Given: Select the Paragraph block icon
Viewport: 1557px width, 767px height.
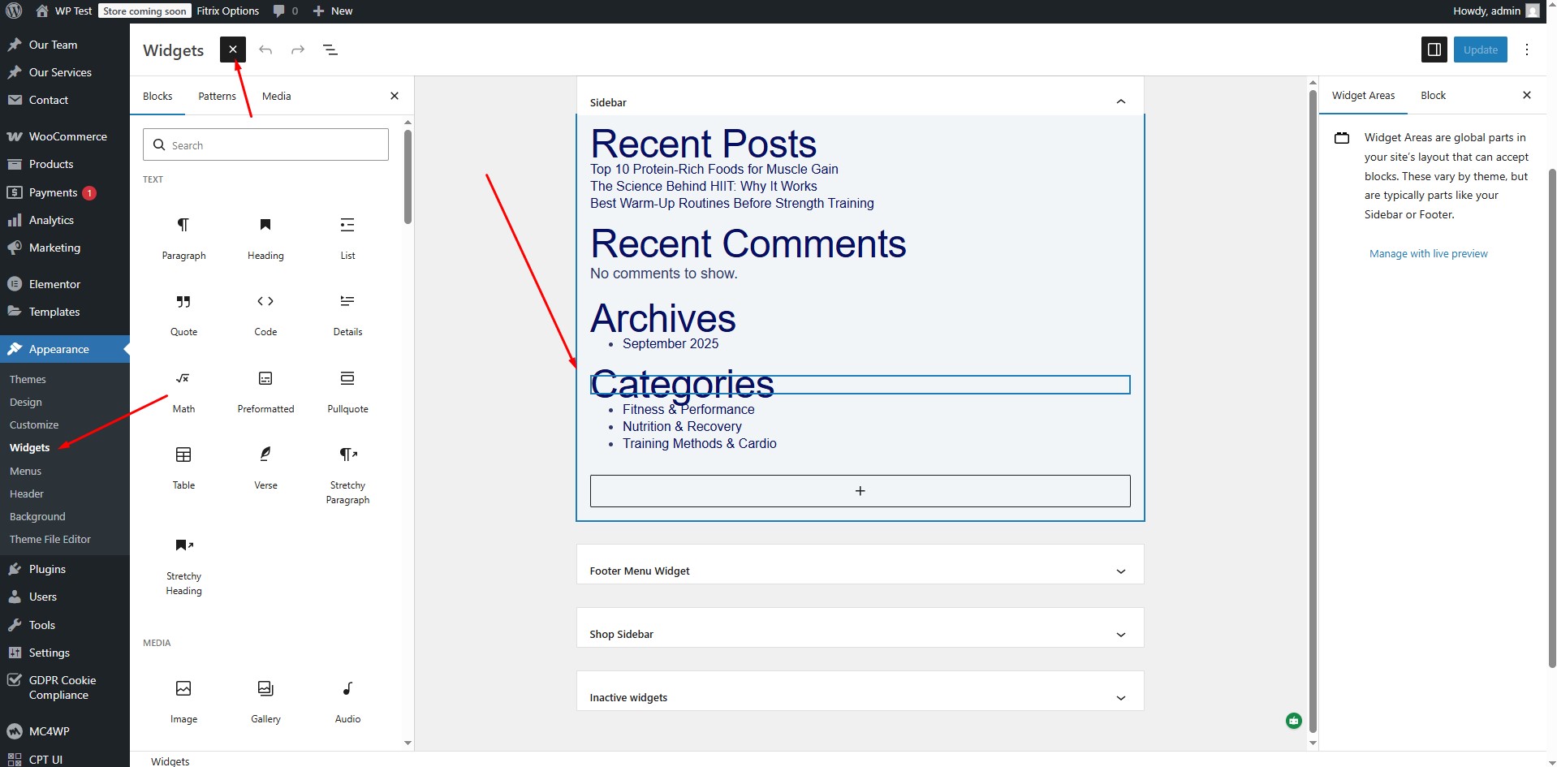Looking at the screenshot, I should (183, 226).
